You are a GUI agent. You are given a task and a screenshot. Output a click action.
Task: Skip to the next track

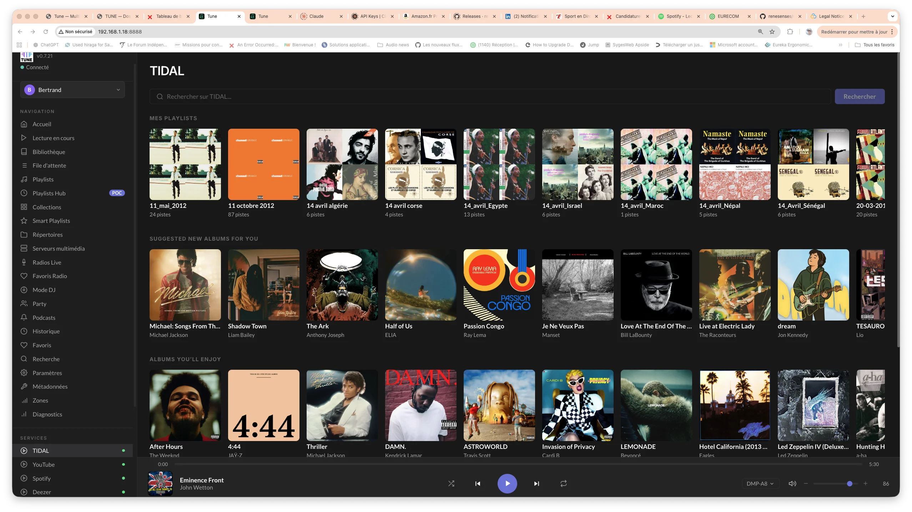tap(536, 483)
